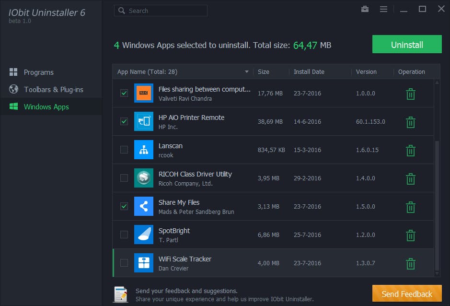Screen dimensions: 450x306
Task: Click trash icon for Lanscan
Action: 411,151
